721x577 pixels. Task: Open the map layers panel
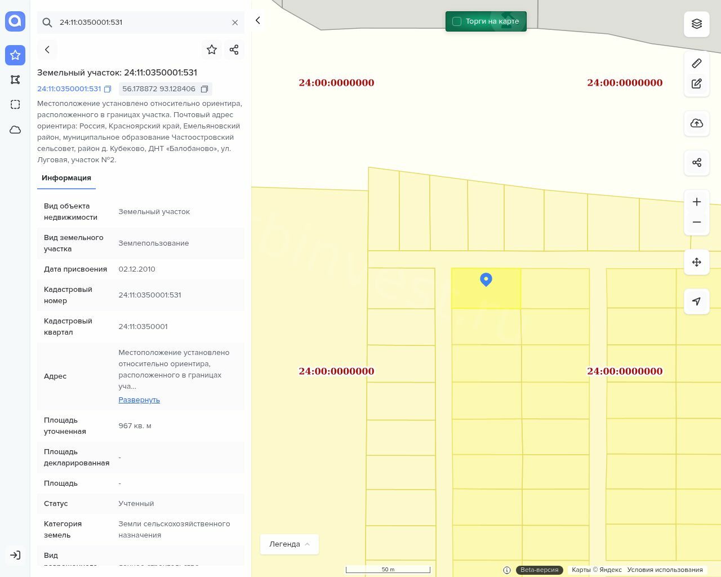[x=696, y=24]
